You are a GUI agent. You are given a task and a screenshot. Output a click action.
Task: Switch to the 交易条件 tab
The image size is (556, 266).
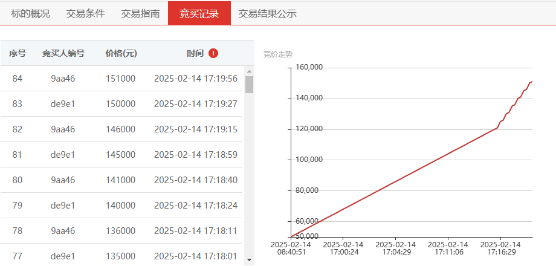(85, 13)
